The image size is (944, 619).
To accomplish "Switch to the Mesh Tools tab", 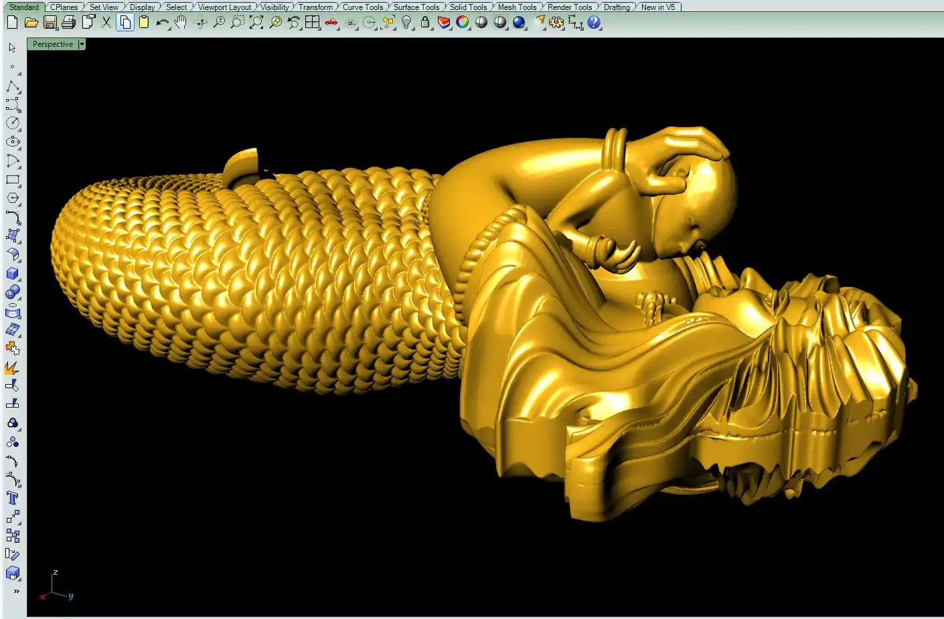I will [x=517, y=7].
